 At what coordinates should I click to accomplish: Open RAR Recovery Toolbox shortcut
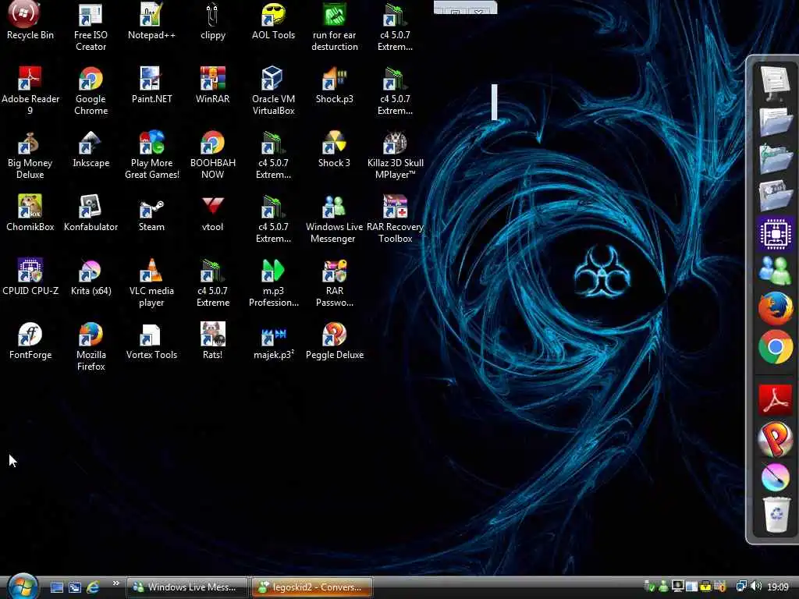395,218
